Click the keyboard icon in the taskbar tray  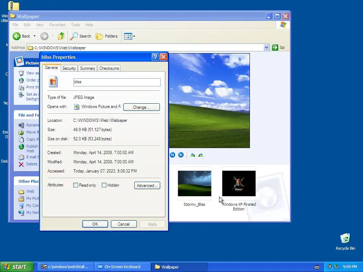click(x=317, y=267)
